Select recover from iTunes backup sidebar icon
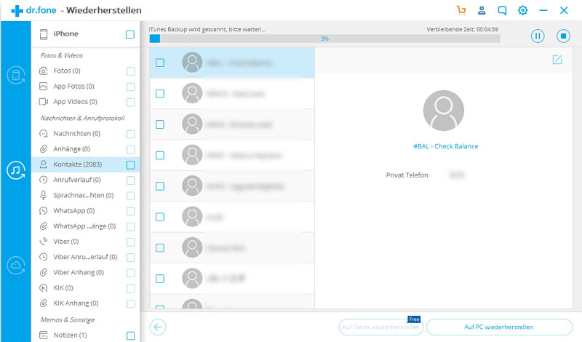The image size is (582, 342). point(16,170)
